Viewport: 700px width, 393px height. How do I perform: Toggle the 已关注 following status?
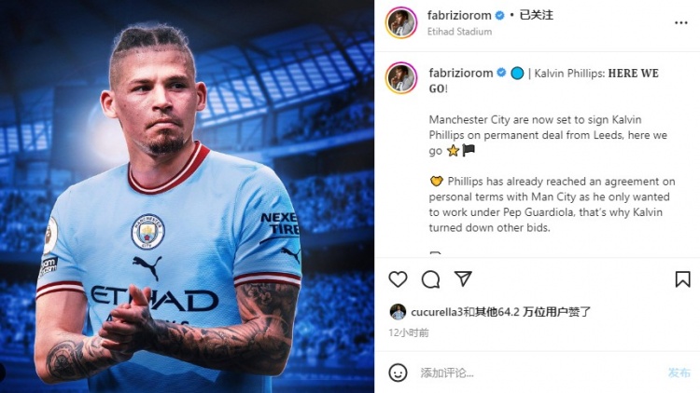536,15
